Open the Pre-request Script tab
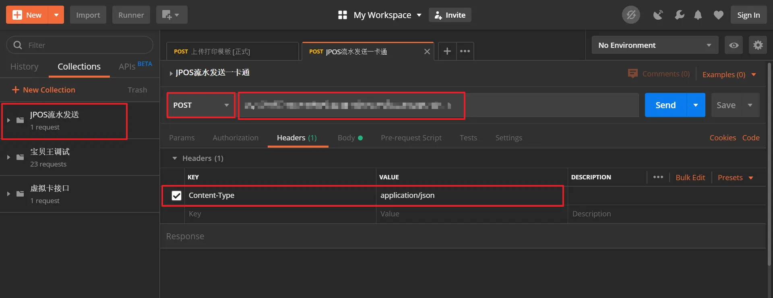Viewport: 773px width, 298px height. coord(411,138)
